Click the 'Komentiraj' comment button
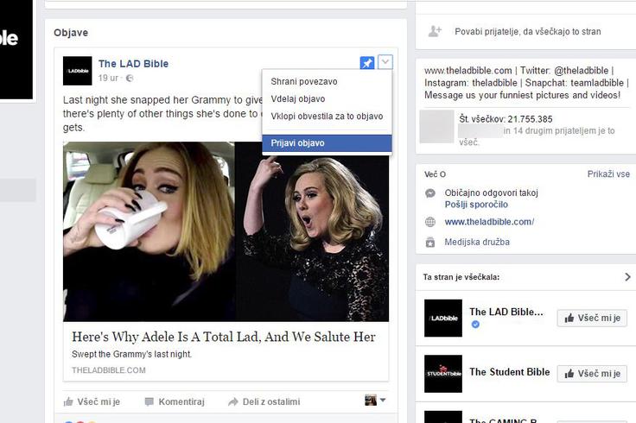Screen dimensions: 636x423 [x=175, y=401]
